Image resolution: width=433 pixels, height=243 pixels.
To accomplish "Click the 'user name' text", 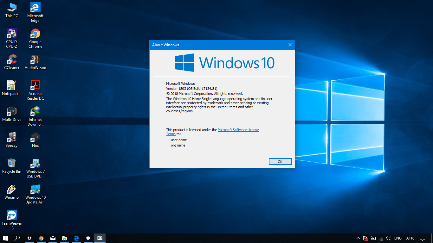I will [x=179, y=140].
